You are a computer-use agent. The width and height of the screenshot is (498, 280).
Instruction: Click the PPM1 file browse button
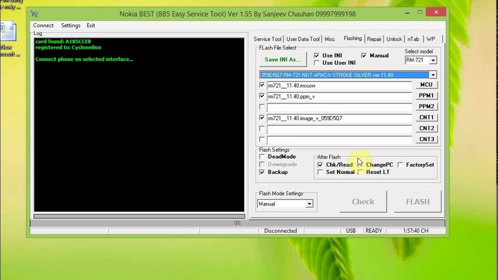(x=426, y=96)
